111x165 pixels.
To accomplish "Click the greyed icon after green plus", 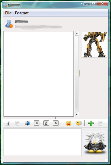I will 100,123.
